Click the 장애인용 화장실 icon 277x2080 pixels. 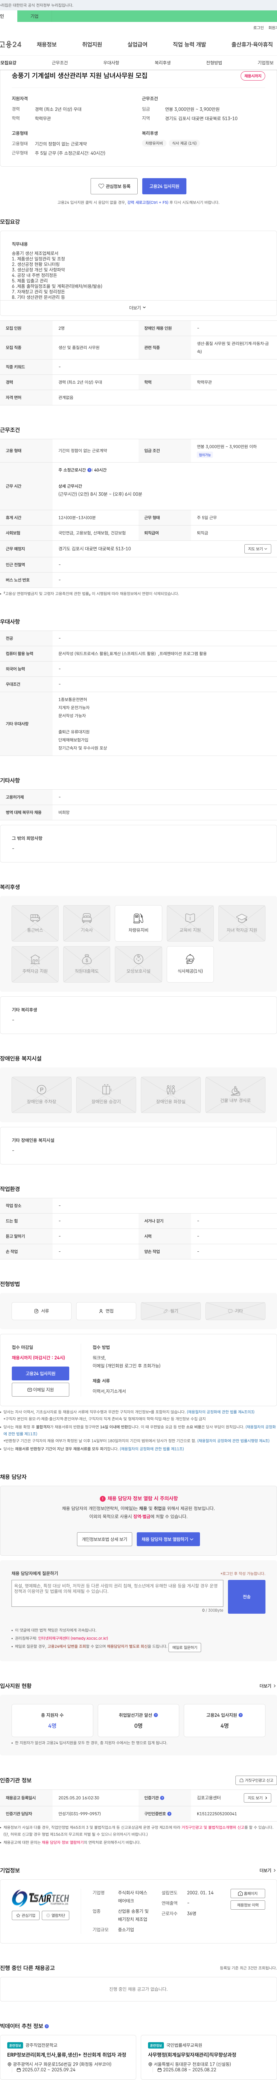(171, 1095)
